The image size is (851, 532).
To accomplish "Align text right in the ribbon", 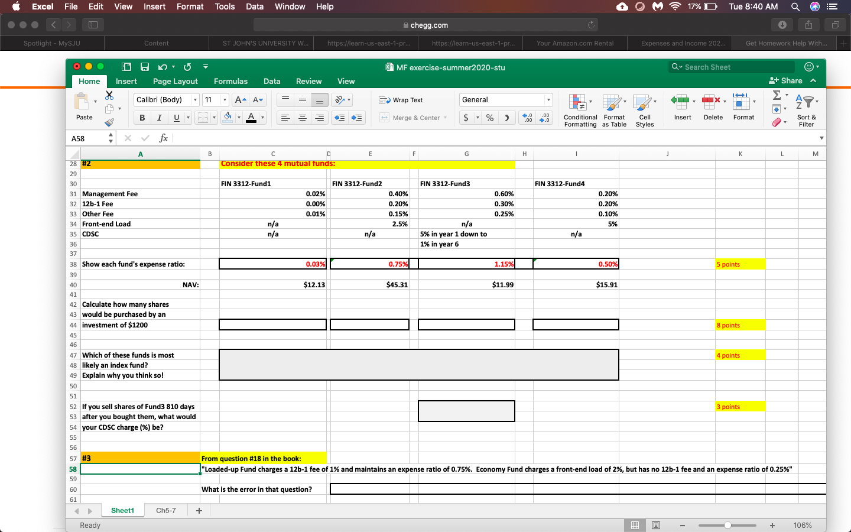I will tap(320, 118).
